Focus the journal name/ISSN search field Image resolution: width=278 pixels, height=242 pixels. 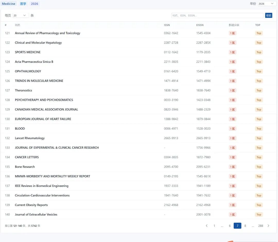coord(217,15)
